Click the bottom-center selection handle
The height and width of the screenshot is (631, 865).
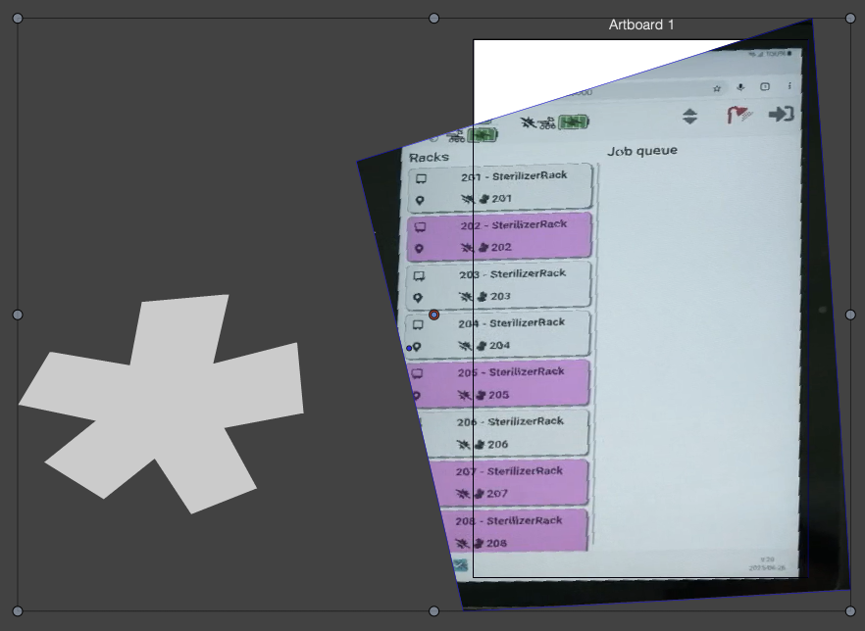coord(433,611)
